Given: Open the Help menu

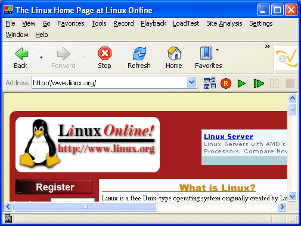Looking at the screenshot, I should pyautogui.click(x=42, y=35).
